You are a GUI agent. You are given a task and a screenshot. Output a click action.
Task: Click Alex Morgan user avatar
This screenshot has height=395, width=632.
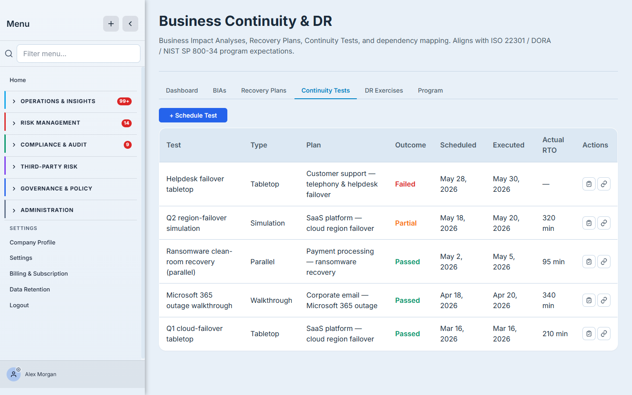point(14,374)
